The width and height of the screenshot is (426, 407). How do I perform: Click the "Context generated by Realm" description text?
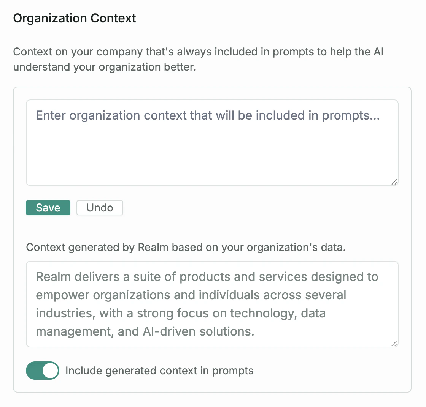(x=186, y=247)
